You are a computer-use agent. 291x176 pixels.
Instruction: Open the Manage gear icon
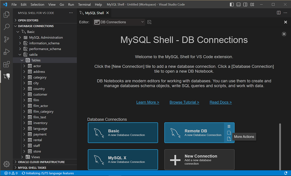tap(6, 164)
